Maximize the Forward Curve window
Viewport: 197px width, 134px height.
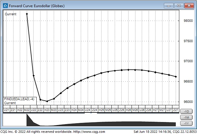pos(179,6)
